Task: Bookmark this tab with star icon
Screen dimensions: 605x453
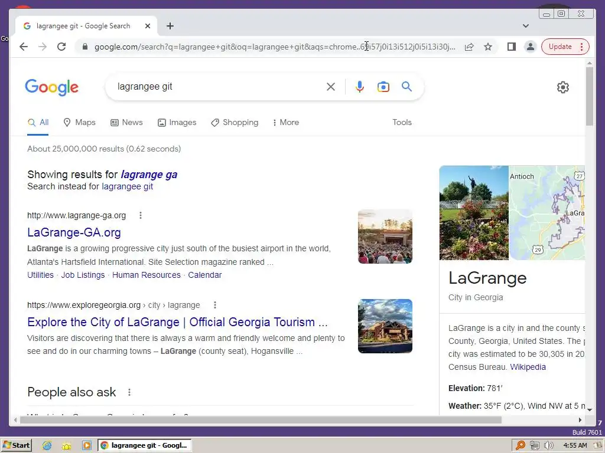Action: click(x=488, y=47)
